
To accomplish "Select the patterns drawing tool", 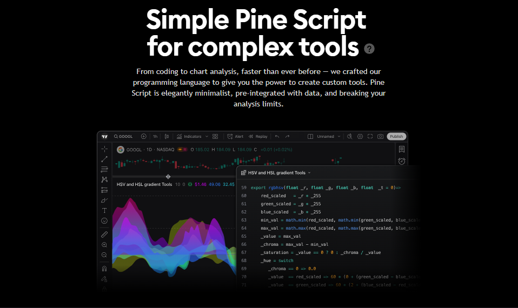I will pyautogui.click(x=104, y=179).
